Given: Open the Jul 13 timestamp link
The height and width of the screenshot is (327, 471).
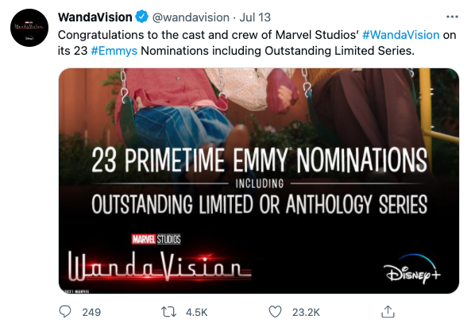Looking at the screenshot, I should (x=255, y=17).
